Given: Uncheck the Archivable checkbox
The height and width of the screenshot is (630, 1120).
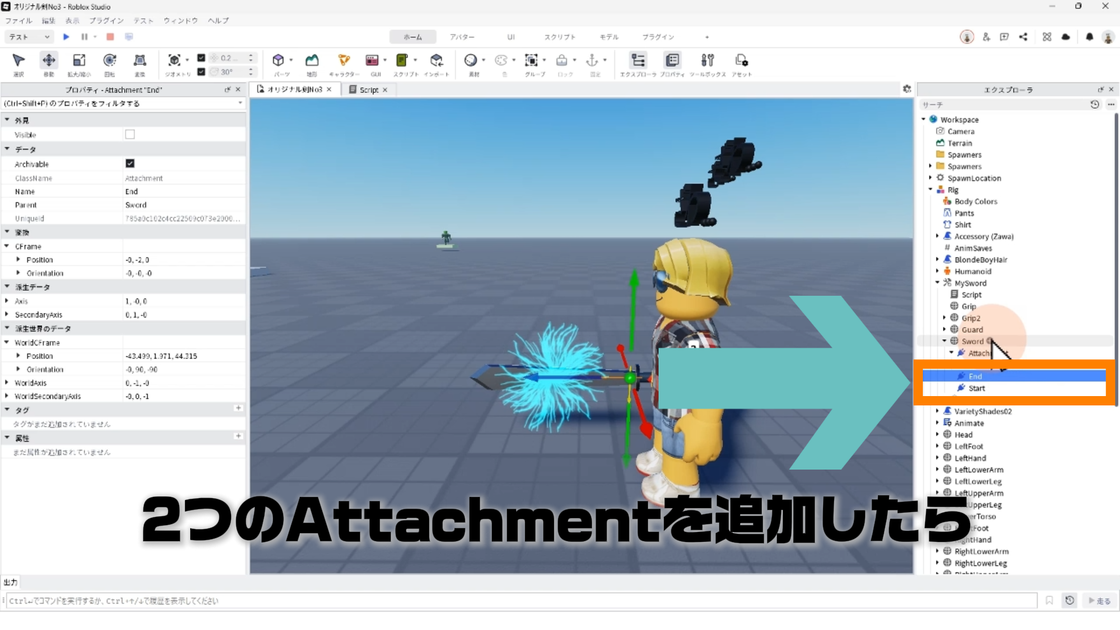Looking at the screenshot, I should 130,164.
